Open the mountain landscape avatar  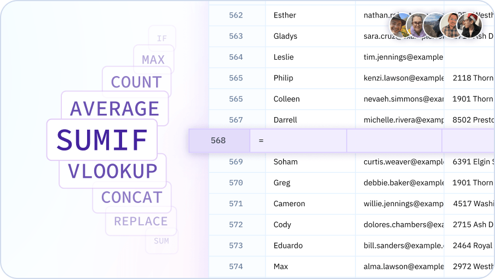[x=433, y=25]
